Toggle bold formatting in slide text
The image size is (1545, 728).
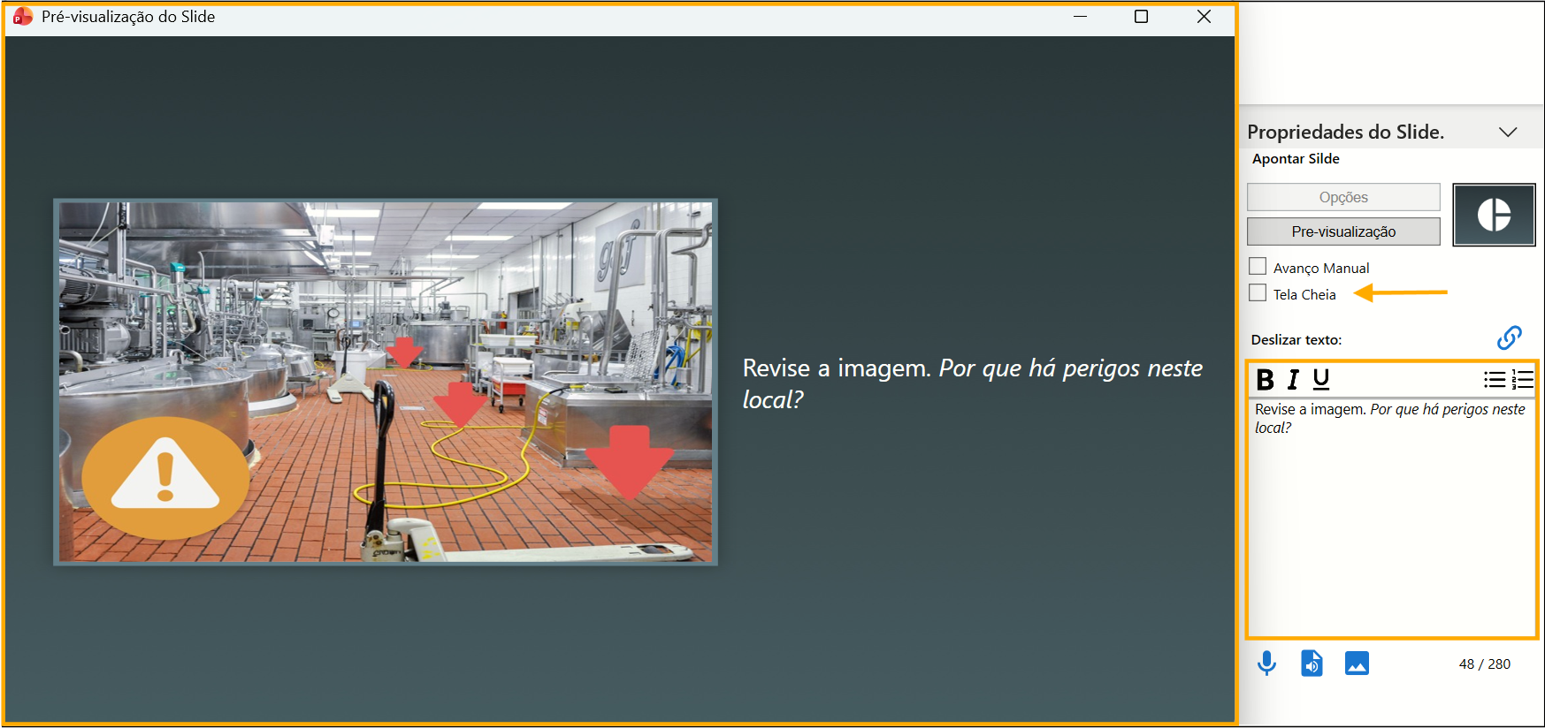click(x=1265, y=380)
